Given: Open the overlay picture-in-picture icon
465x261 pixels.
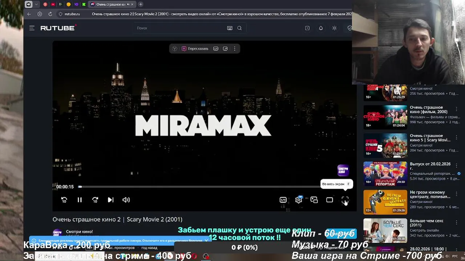Looking at the screenshot, I should pyautogui.click(x=225, y=49).
